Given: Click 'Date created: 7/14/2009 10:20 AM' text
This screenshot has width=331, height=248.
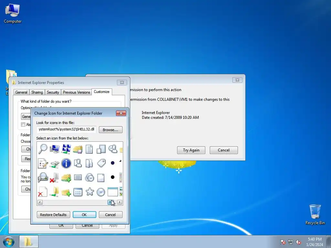Looking at the screenshot, I should pos(170,118).
